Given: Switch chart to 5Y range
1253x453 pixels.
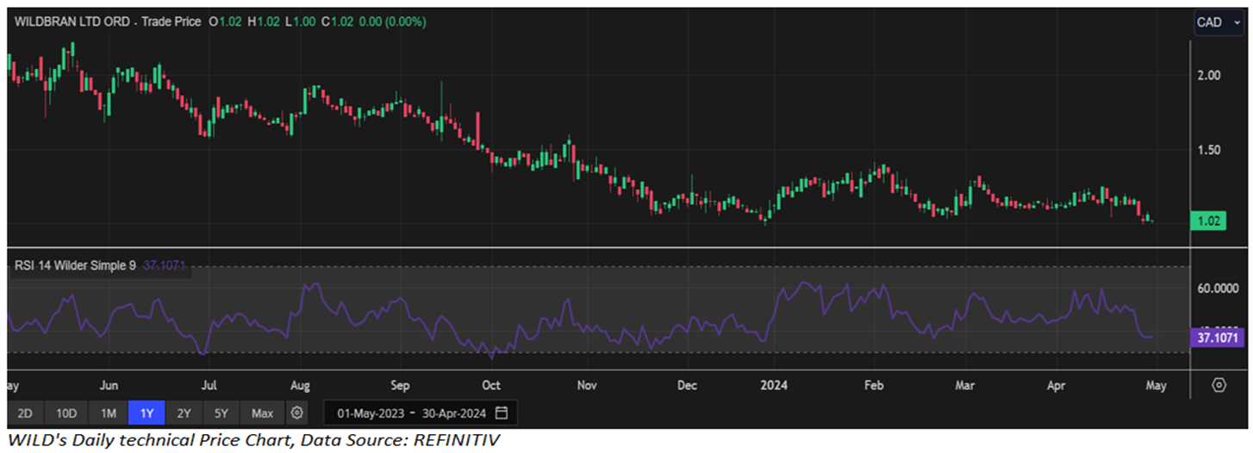Looking at the screenshot, I should click(x=221, y=413).
